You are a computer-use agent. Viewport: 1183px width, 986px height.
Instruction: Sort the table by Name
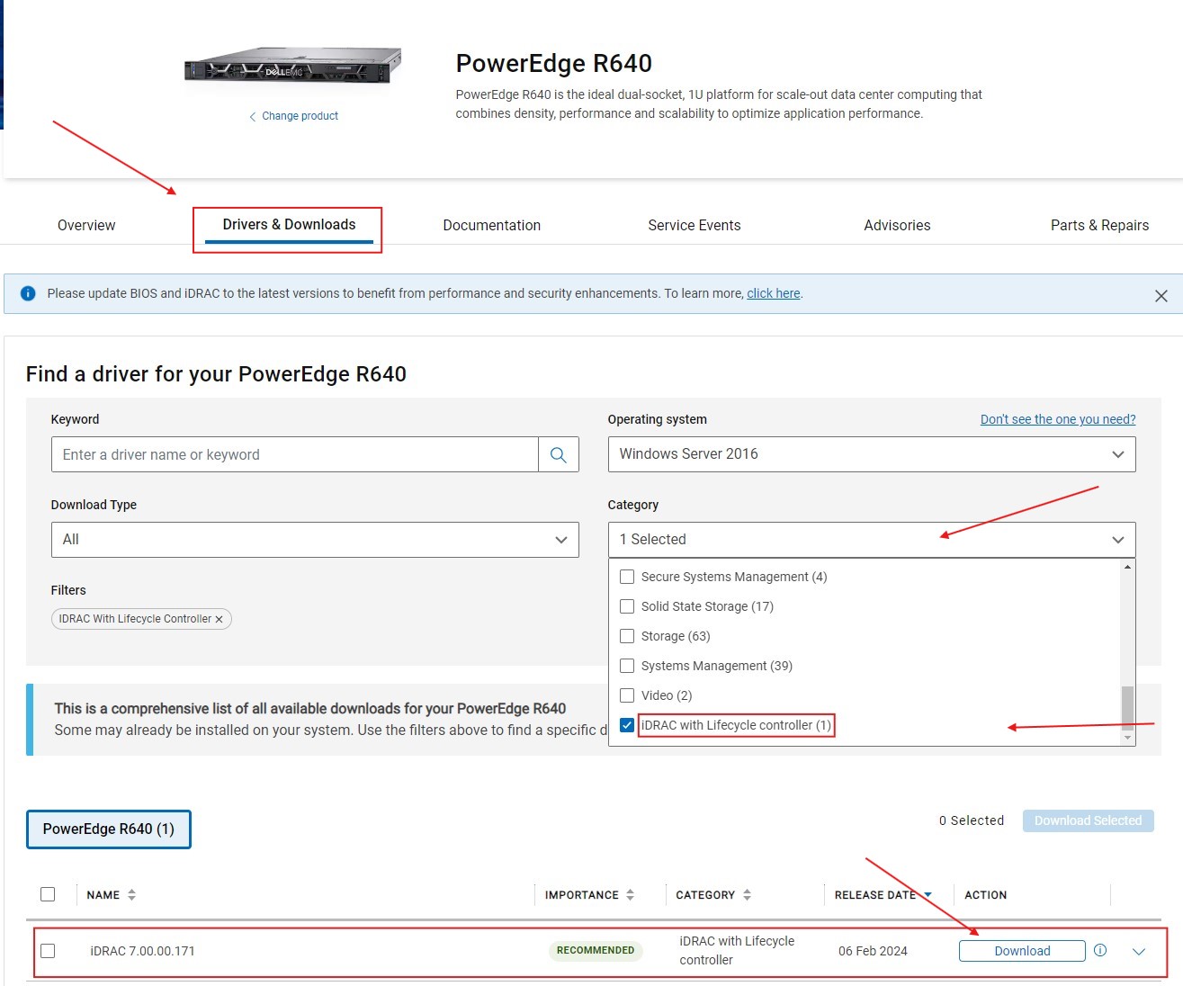[x=131, y=894]
